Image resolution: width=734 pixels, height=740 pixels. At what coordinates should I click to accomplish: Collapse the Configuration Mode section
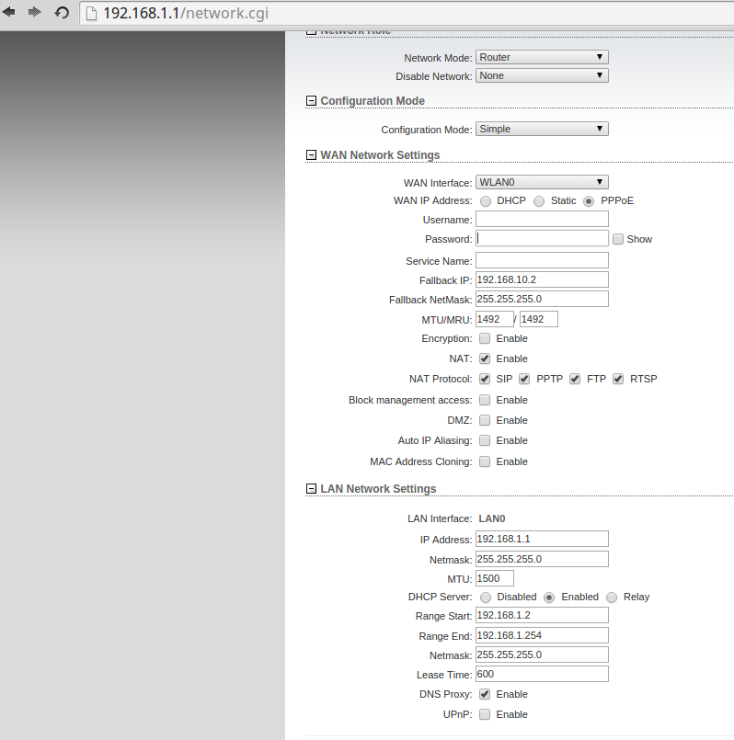[311, 101]
